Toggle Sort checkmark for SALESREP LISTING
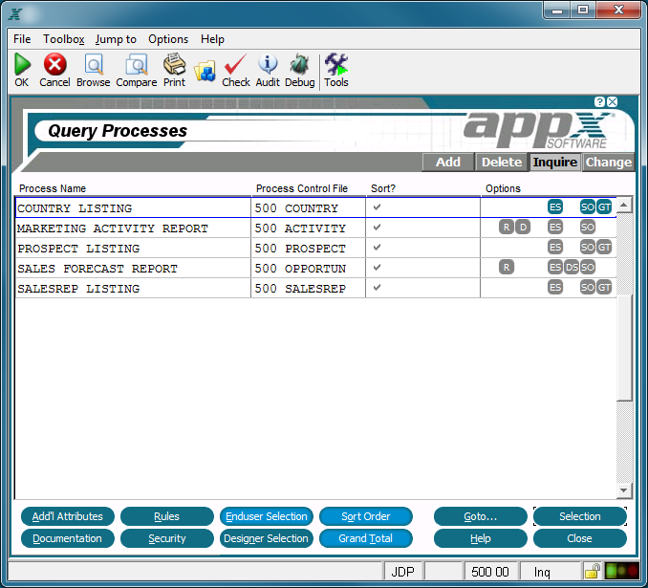The height and width of the screenshot is (588, 648). [x=377, y=288]
